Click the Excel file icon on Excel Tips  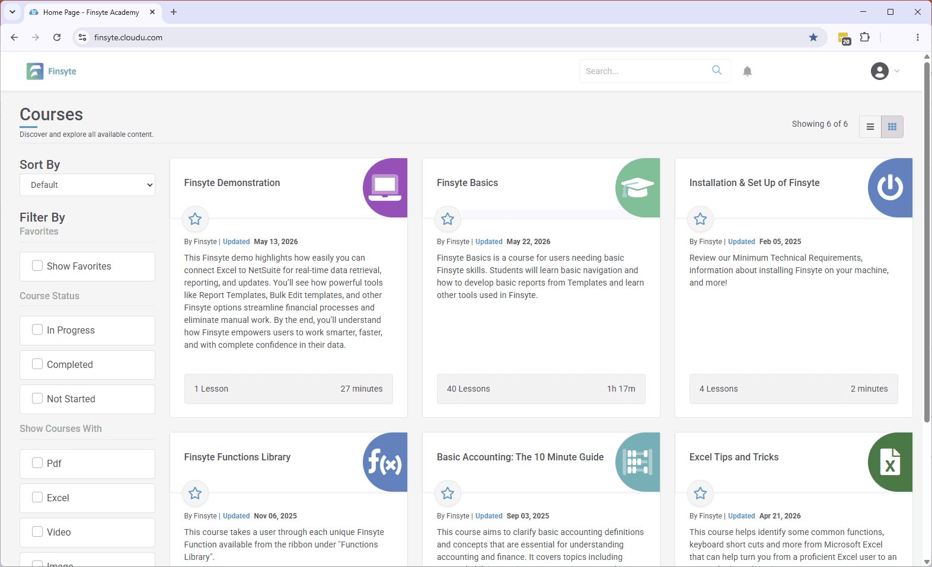click(890, 462)
